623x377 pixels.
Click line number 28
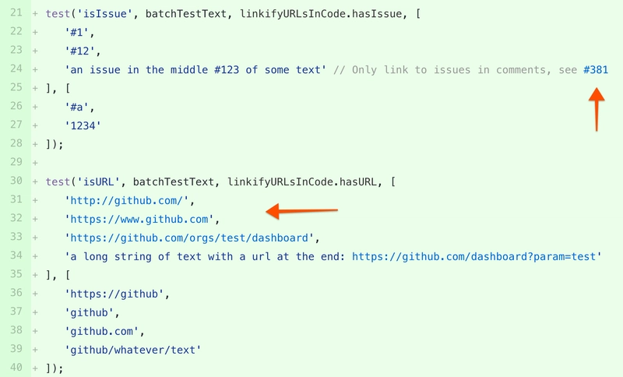[16, 144]
